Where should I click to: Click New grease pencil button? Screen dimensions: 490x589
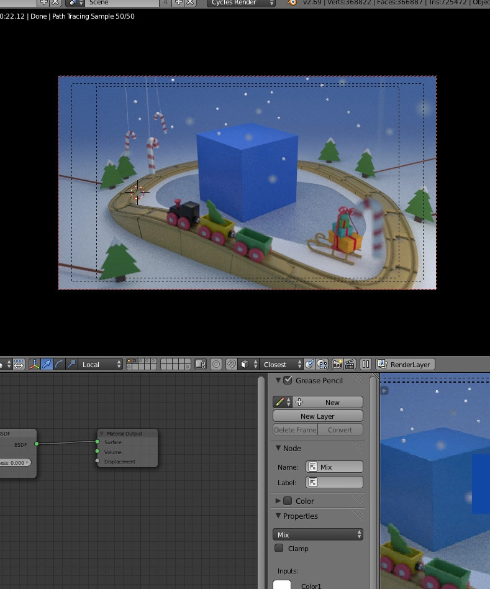(328, 403)
